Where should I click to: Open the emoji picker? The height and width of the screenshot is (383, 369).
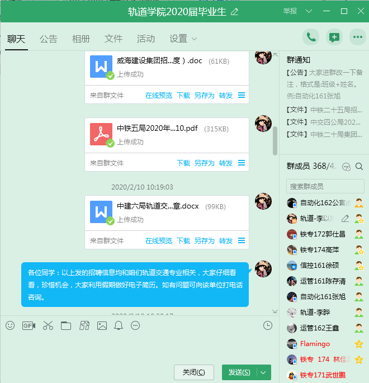point(10,325)
